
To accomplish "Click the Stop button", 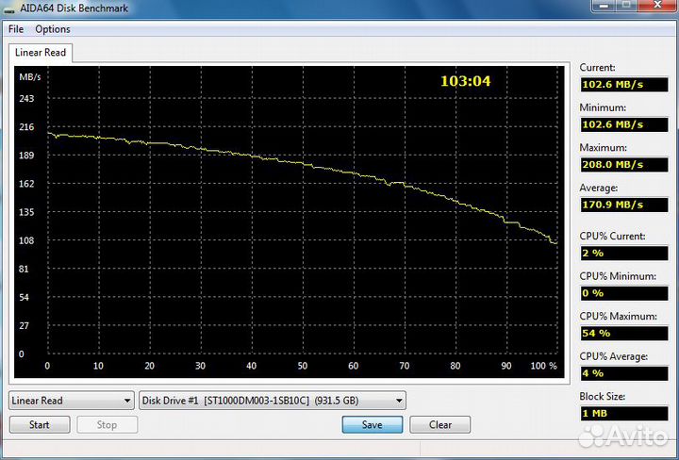I will pos(107,424).
